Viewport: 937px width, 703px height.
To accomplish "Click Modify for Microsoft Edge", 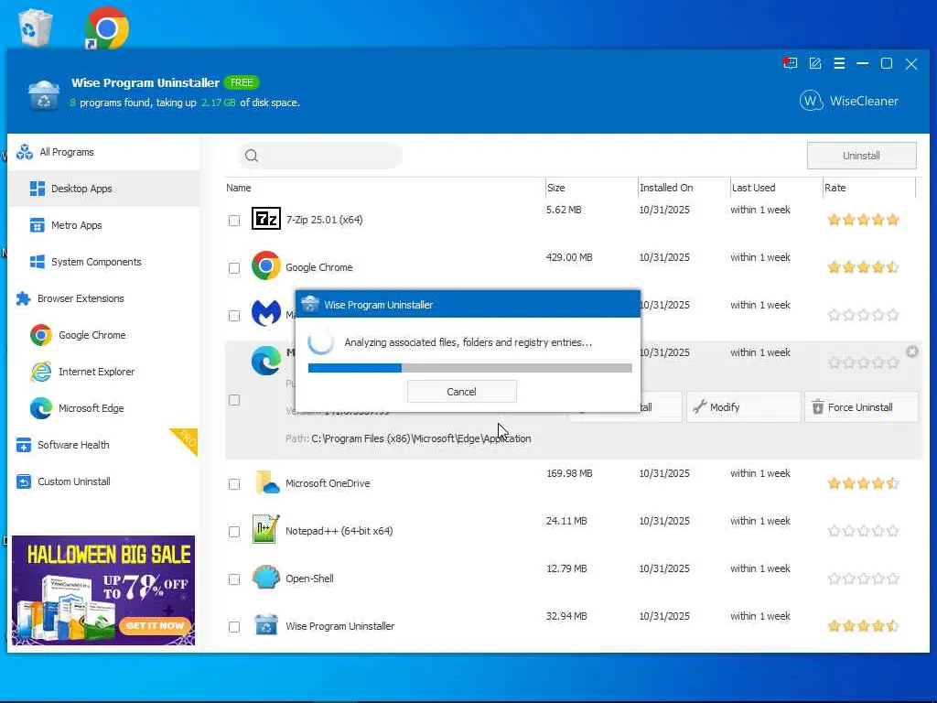I will pos(743,407).
